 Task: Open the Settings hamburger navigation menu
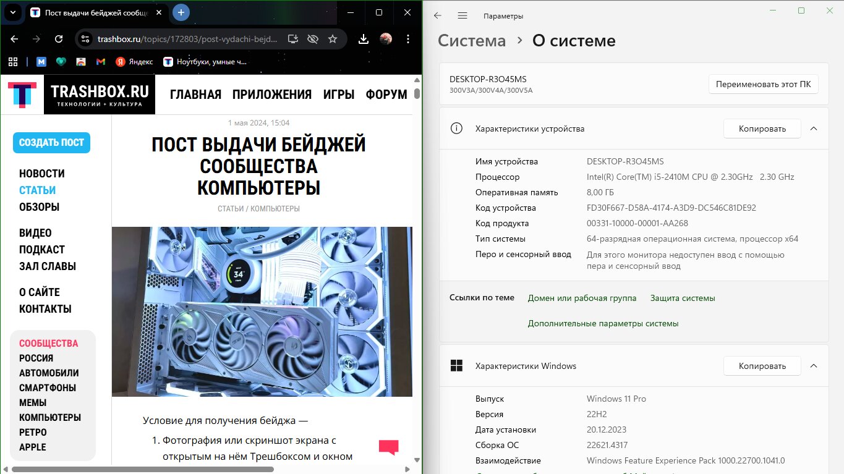tap(462, 16)
